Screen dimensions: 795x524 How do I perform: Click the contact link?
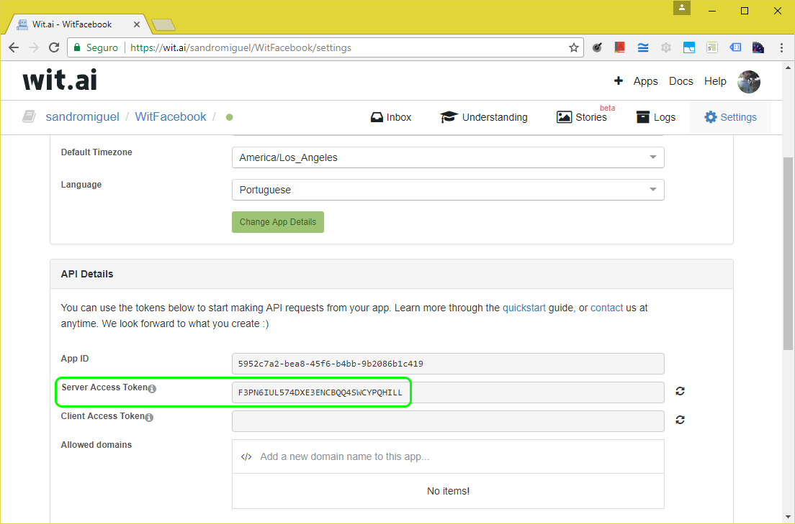point(606,308)
